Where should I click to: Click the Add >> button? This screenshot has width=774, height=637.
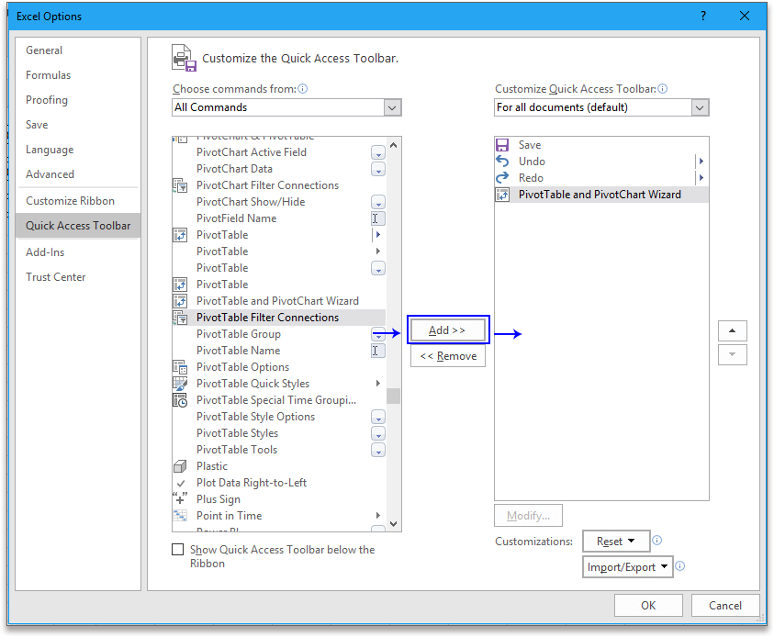pos(448,330)
